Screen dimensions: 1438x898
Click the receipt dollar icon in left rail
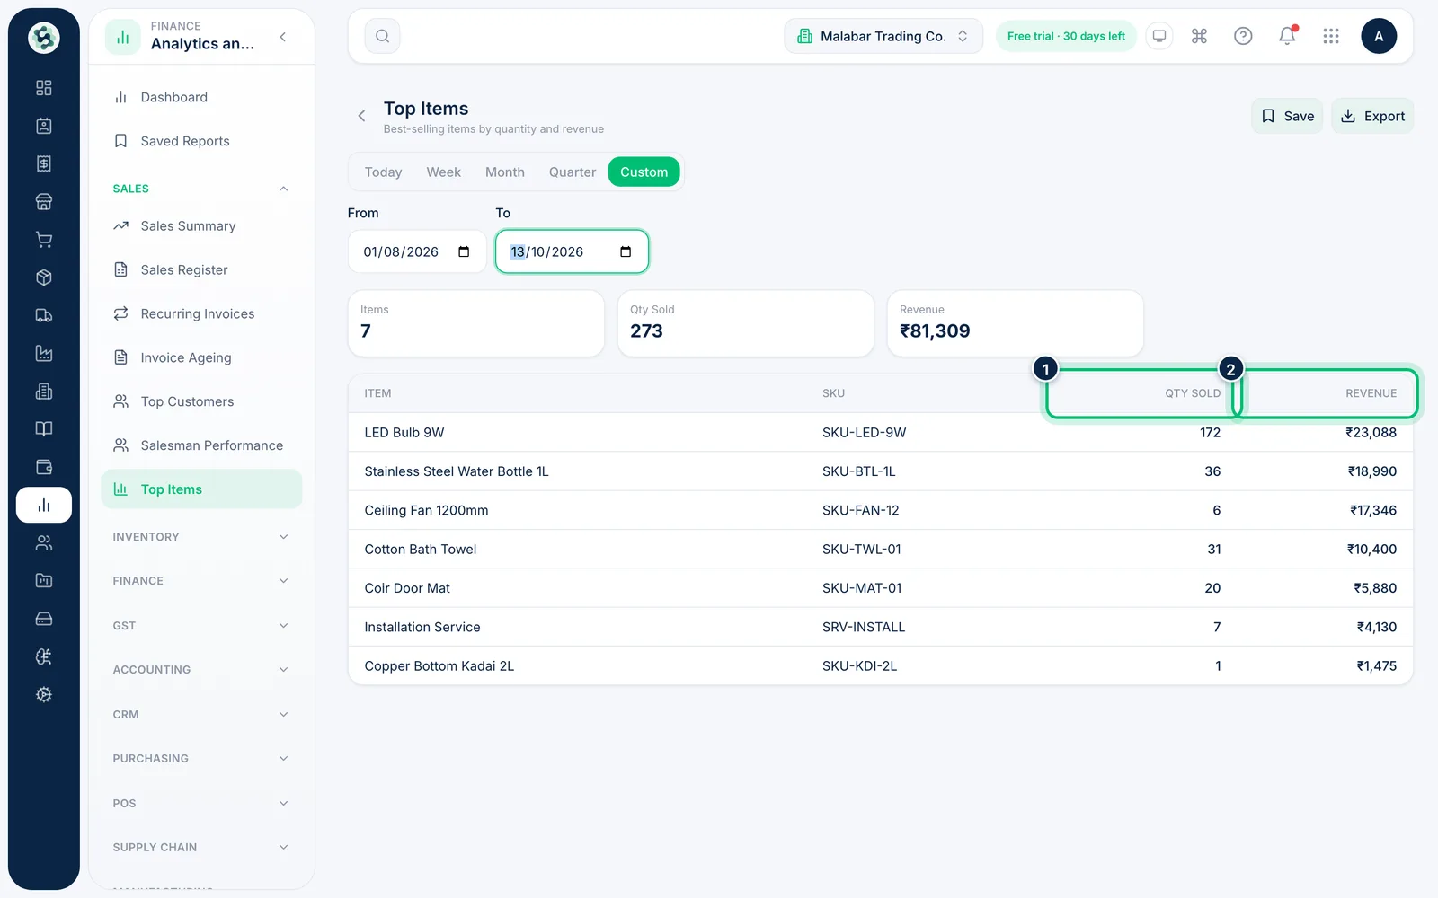click(43, 163)
